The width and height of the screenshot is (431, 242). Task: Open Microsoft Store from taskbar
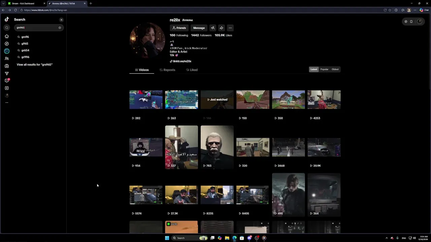tap(242, 238)
